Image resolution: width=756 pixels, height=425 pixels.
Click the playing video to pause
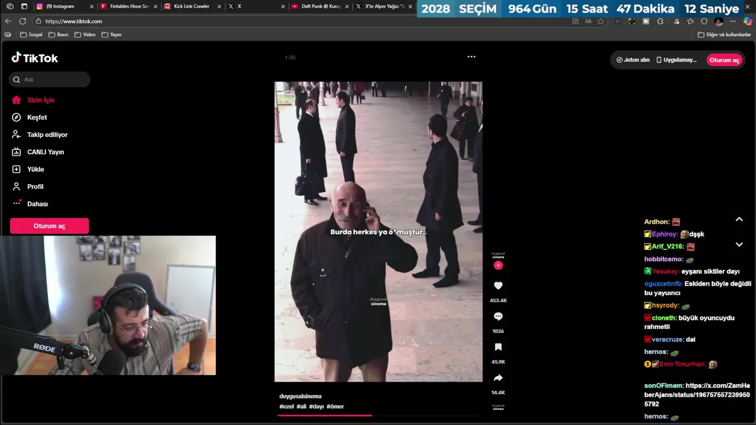378,231
